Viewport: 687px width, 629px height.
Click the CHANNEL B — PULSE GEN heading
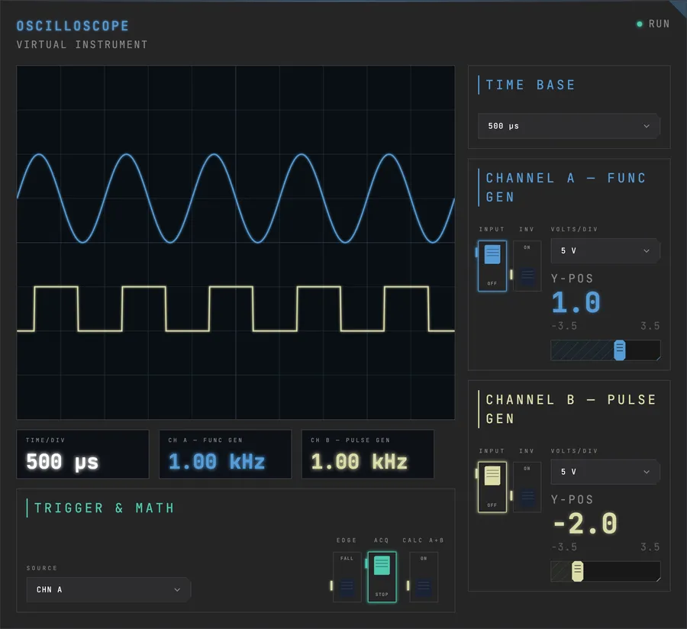[x=571, y=409]
